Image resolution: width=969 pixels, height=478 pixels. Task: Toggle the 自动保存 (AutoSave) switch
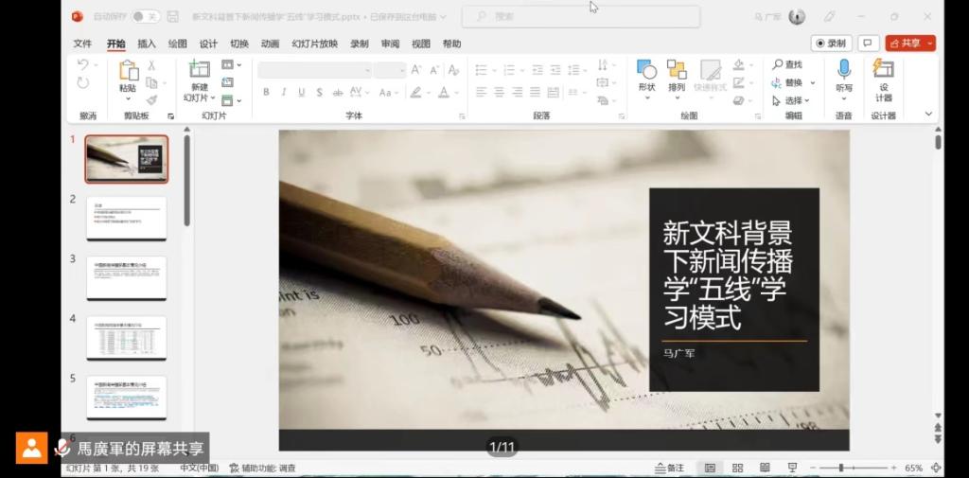pos(145,16)
